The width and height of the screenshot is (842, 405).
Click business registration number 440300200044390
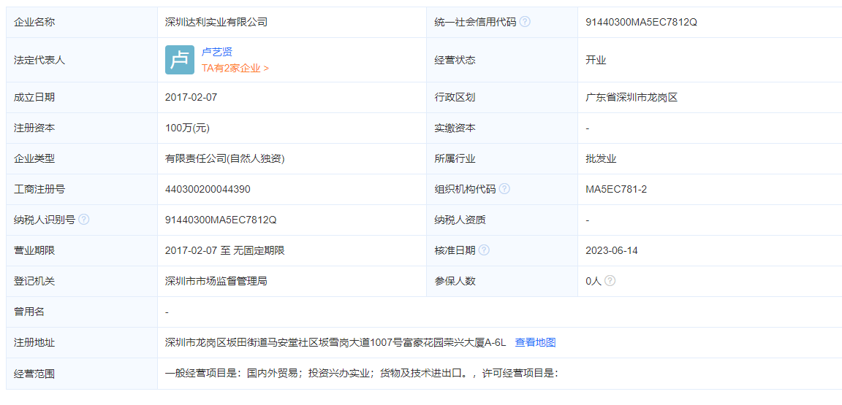click(x=208, y=189)
